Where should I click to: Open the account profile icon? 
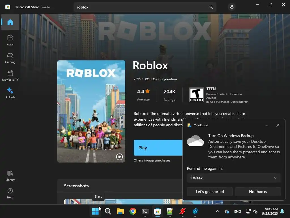click(232, 7)
